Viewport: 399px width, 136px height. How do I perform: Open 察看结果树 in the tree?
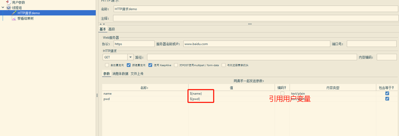pyautogui.click(x=25, y=18)
